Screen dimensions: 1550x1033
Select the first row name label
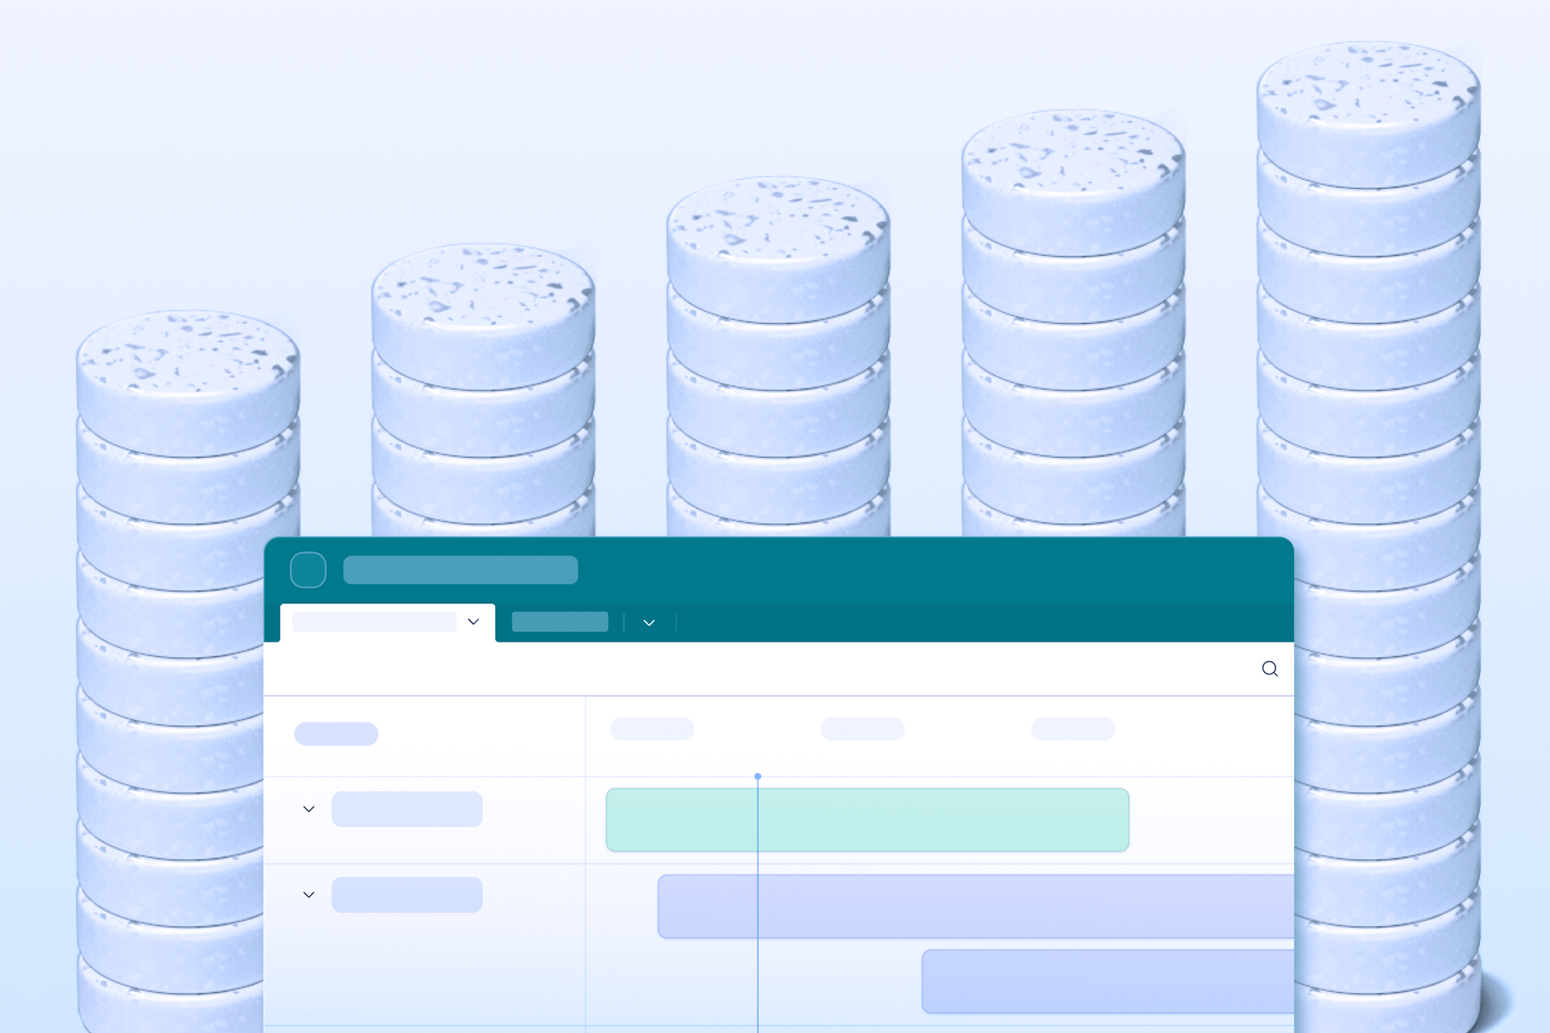click(407, 809)
